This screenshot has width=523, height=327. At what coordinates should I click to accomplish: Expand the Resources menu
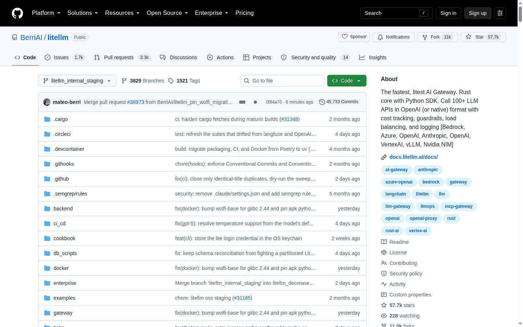(122, 13)
